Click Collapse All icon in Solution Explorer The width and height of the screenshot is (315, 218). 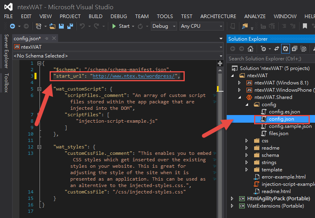[294, 49]
